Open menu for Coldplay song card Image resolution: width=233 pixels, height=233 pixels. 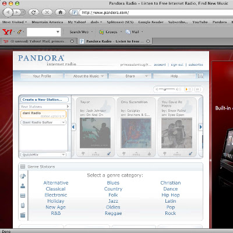click(x=136, y=154)
